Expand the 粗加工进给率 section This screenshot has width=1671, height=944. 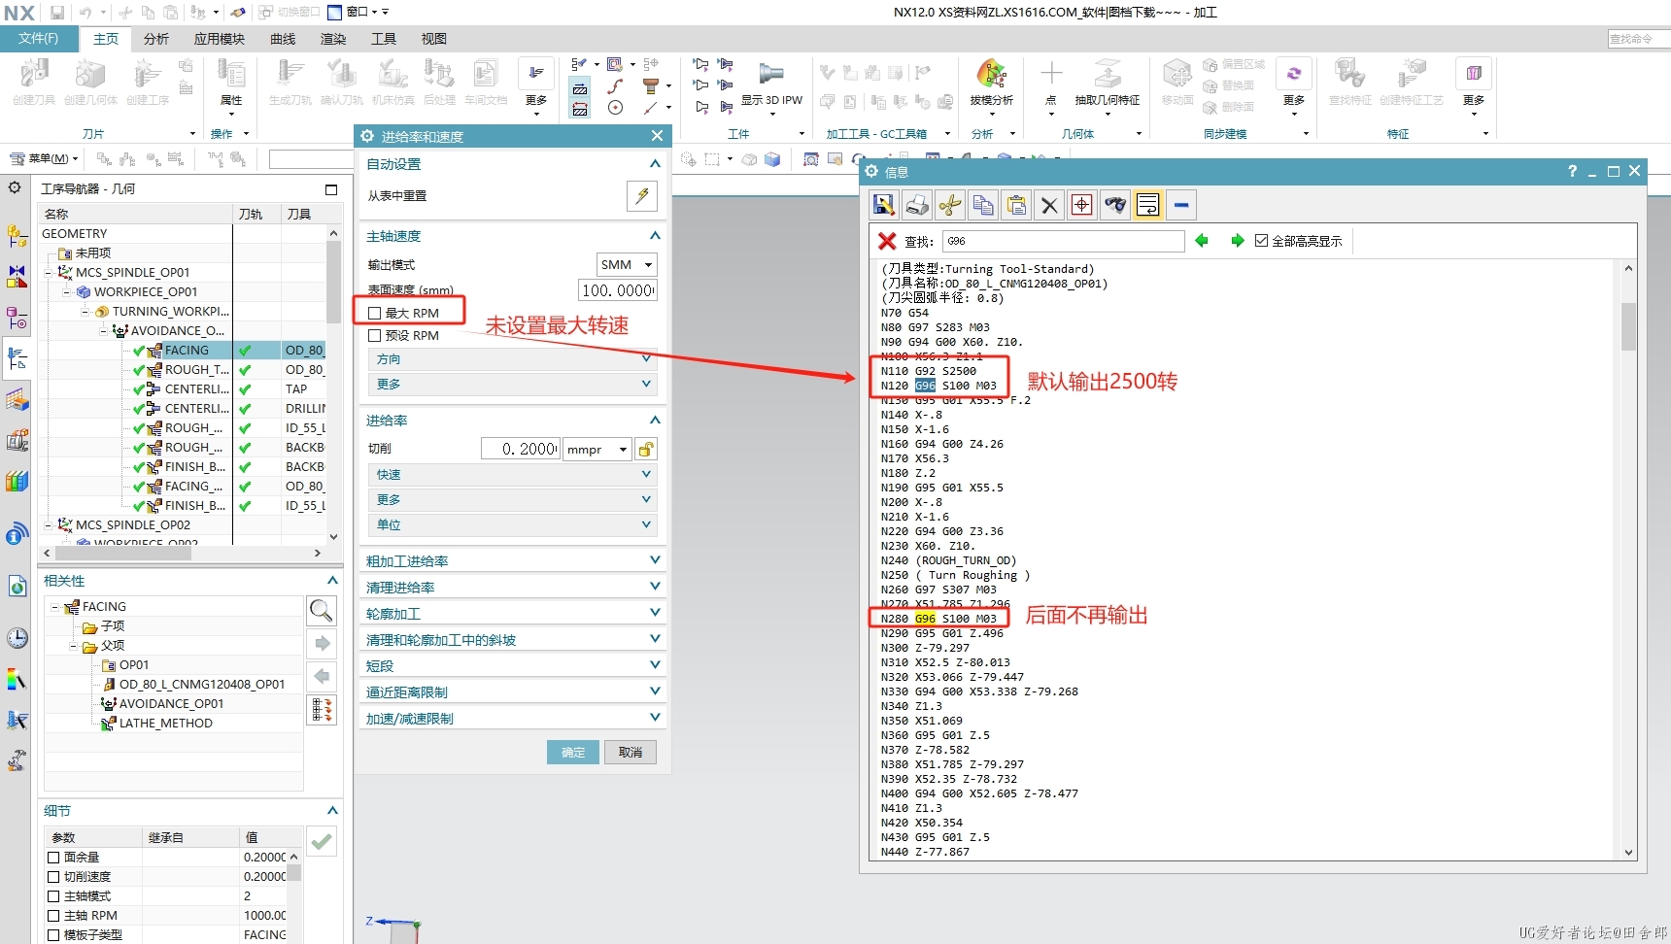(512, 561)
